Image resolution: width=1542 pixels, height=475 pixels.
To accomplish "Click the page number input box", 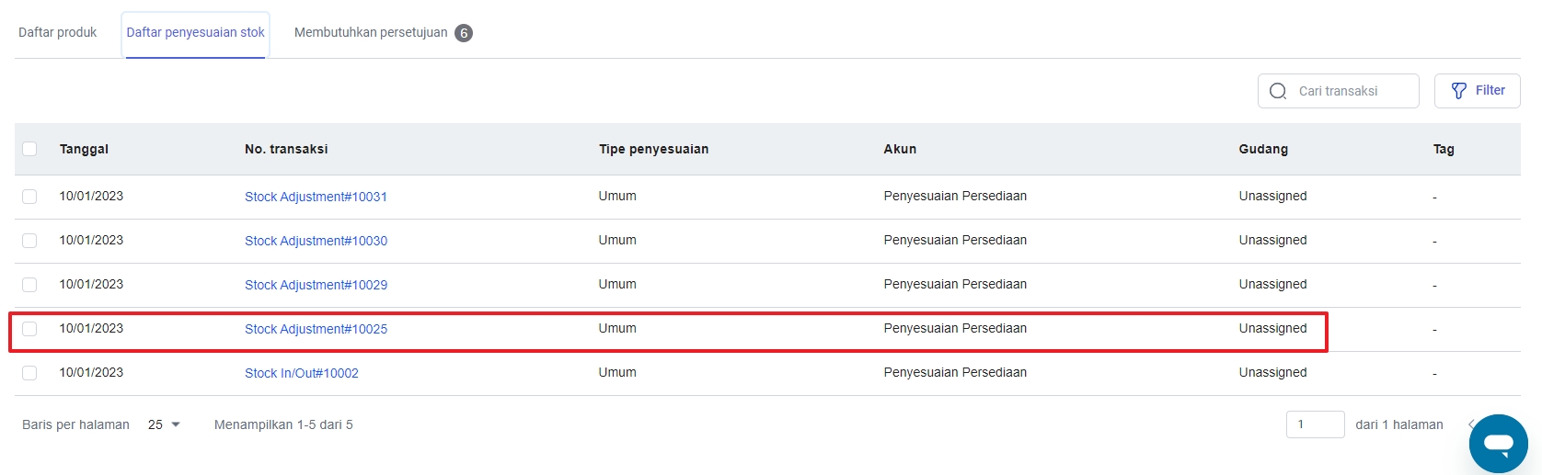I will (x=1315, y=424).
